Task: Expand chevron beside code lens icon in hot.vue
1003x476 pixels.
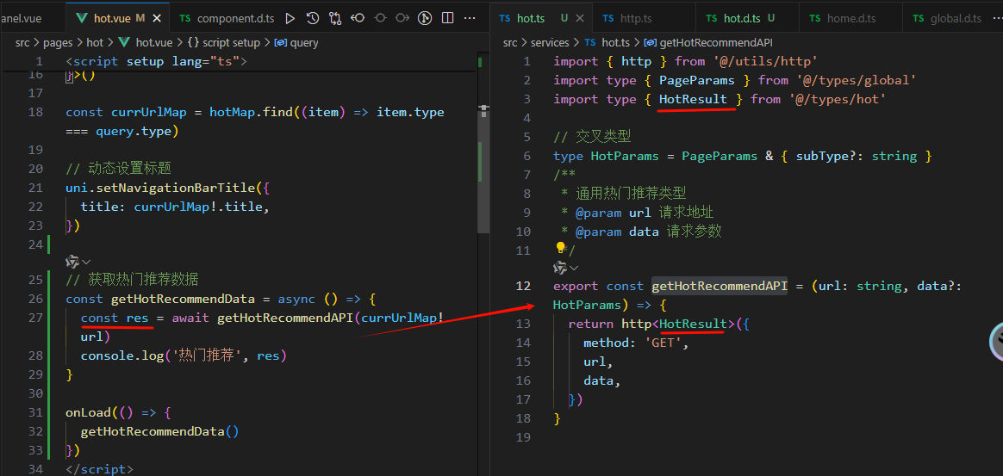Action: click(x=86, y=262)
